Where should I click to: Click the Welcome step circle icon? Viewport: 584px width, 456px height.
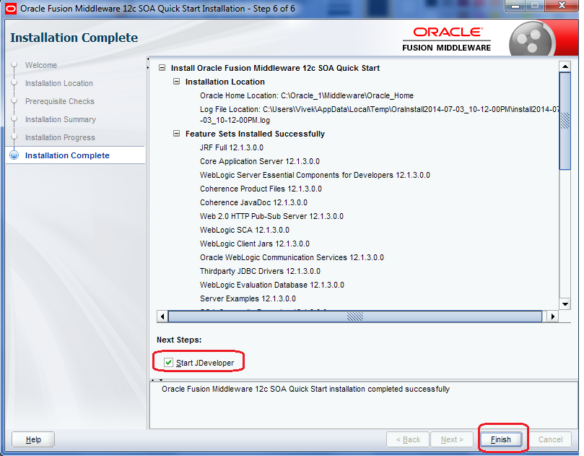coord(16,65)
